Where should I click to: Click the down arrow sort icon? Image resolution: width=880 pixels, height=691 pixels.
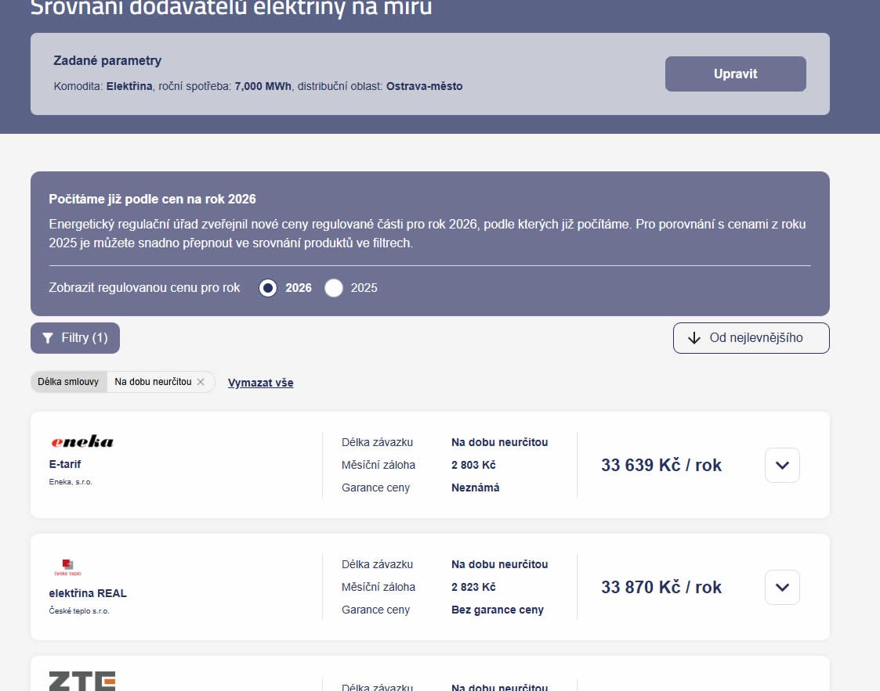[693, 338]
